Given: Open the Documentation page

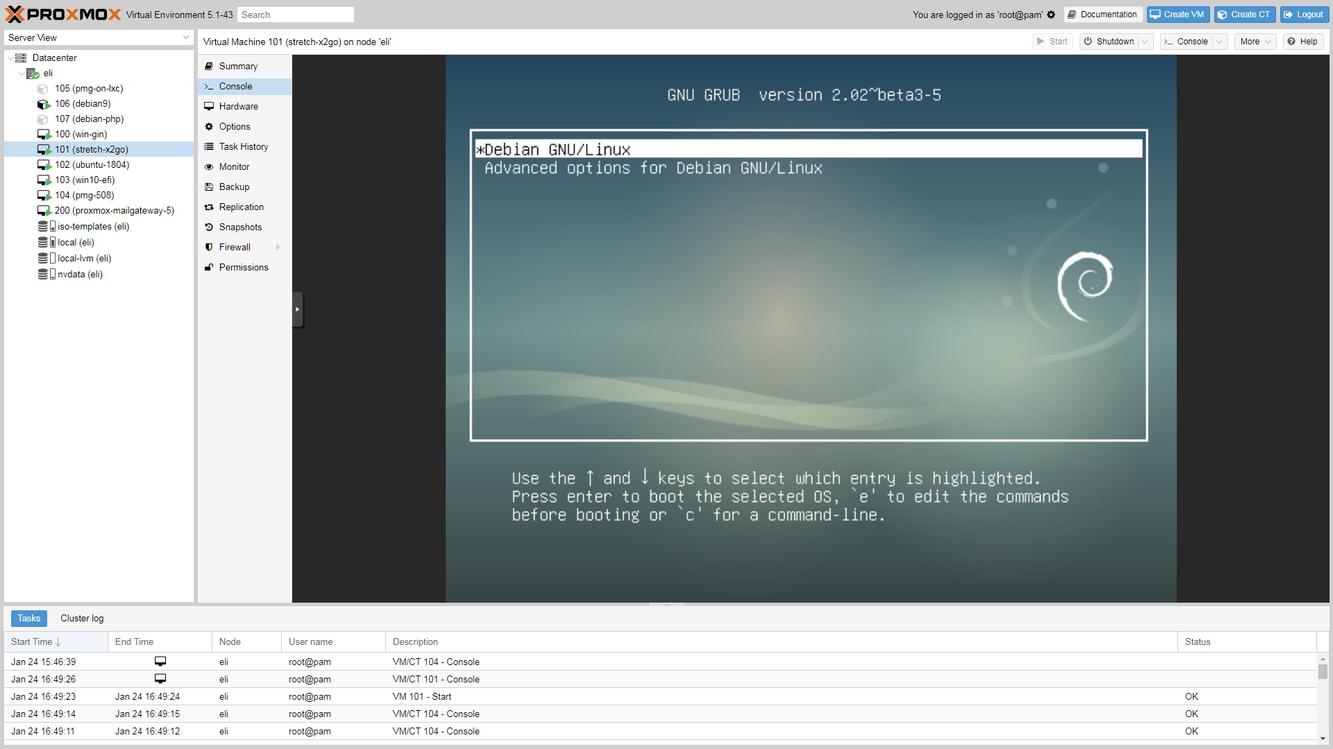Looking at the screenshot, I should click(1103, 14).
